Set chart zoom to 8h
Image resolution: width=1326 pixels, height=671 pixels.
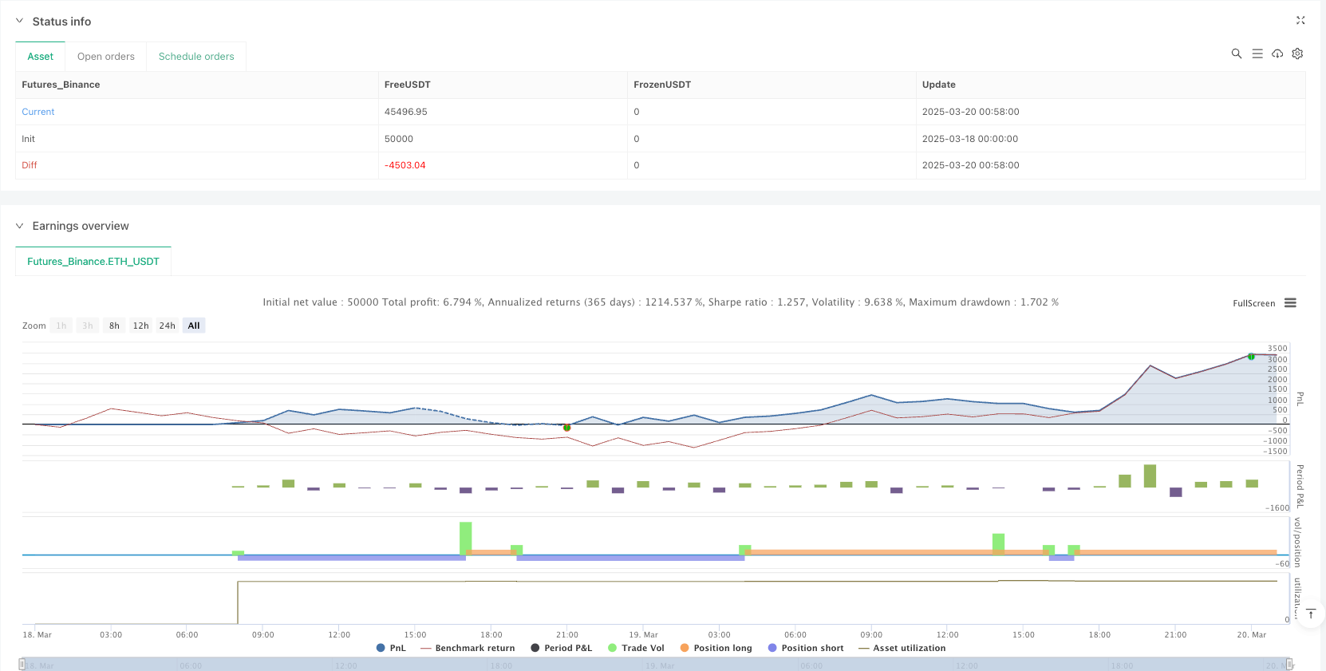pos(114,326)
